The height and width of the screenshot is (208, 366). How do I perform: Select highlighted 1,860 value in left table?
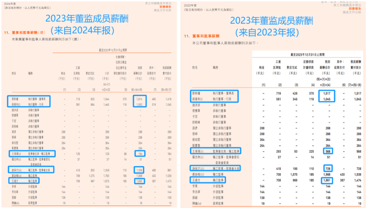(140, 181)
